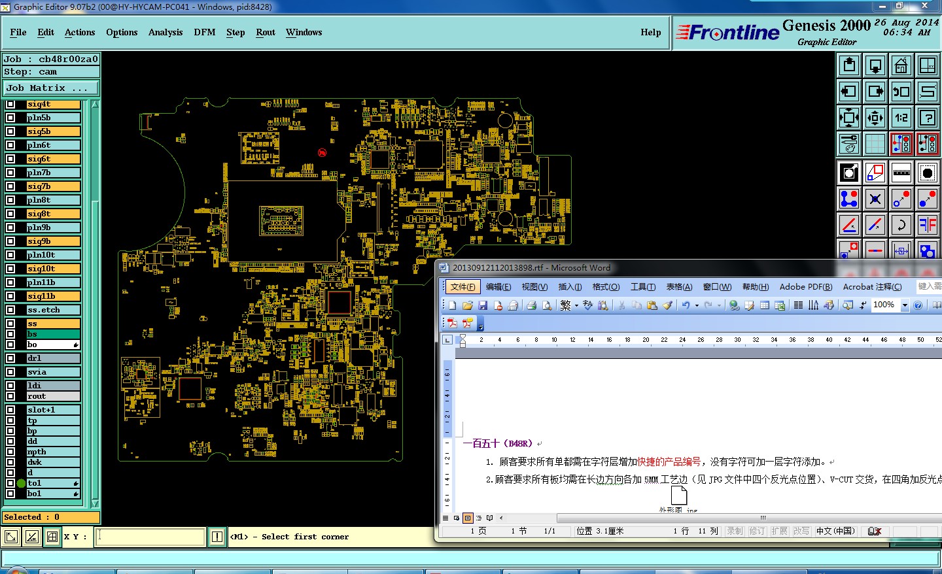The height and width of the screenshot is (574, 942).
Task: Select the bo layer name
Action: click(x=53, y=345)
